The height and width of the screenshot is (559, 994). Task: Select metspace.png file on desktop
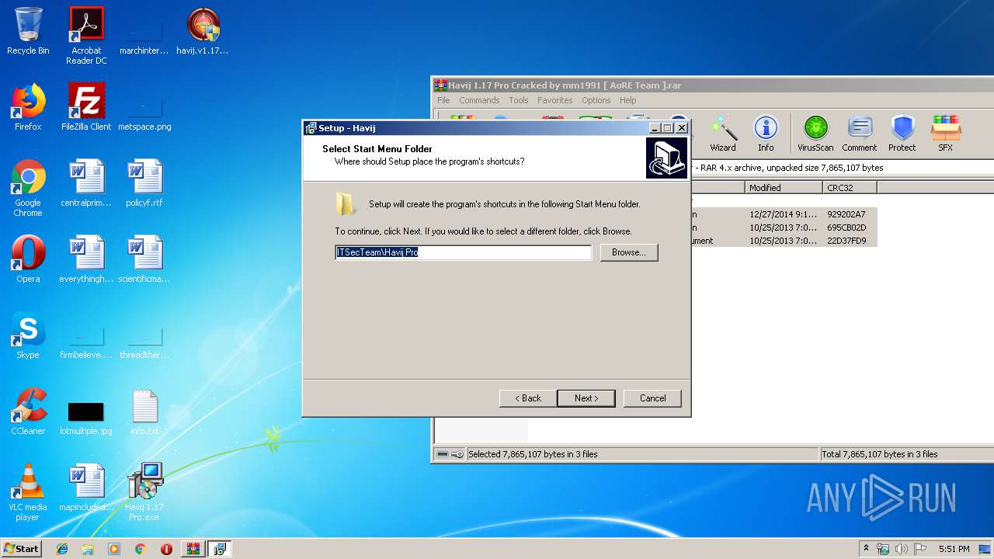144,113
